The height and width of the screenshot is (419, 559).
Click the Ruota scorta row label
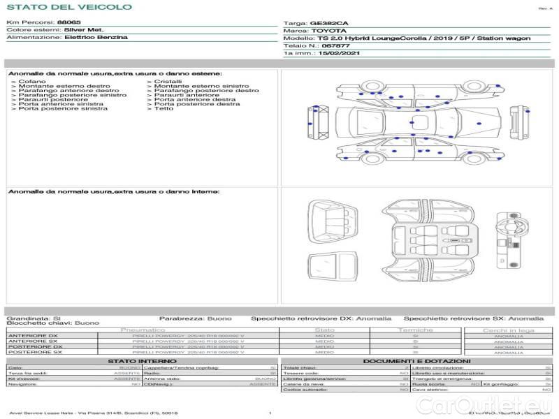coord(428,385)
